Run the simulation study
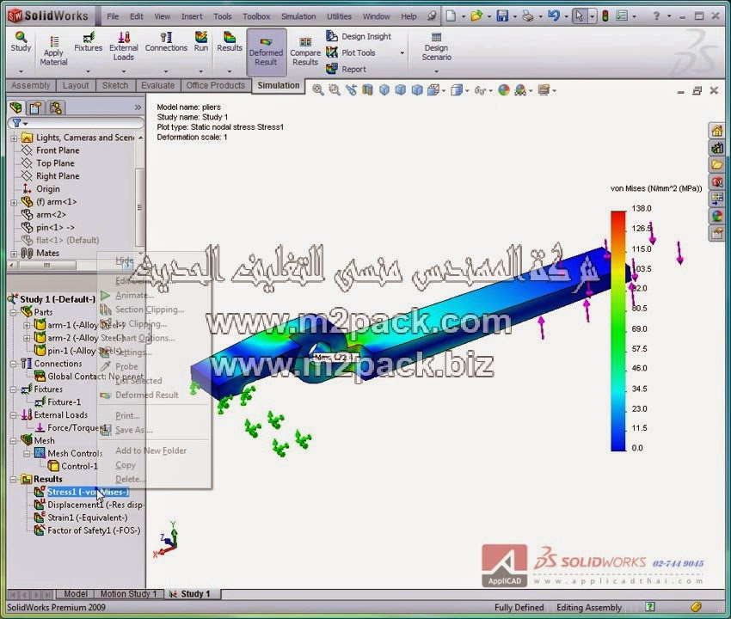731x619 pixels. (x=201, y=42)
